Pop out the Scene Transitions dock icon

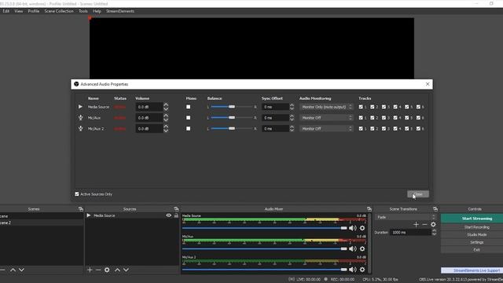click(x=435, y=209)
